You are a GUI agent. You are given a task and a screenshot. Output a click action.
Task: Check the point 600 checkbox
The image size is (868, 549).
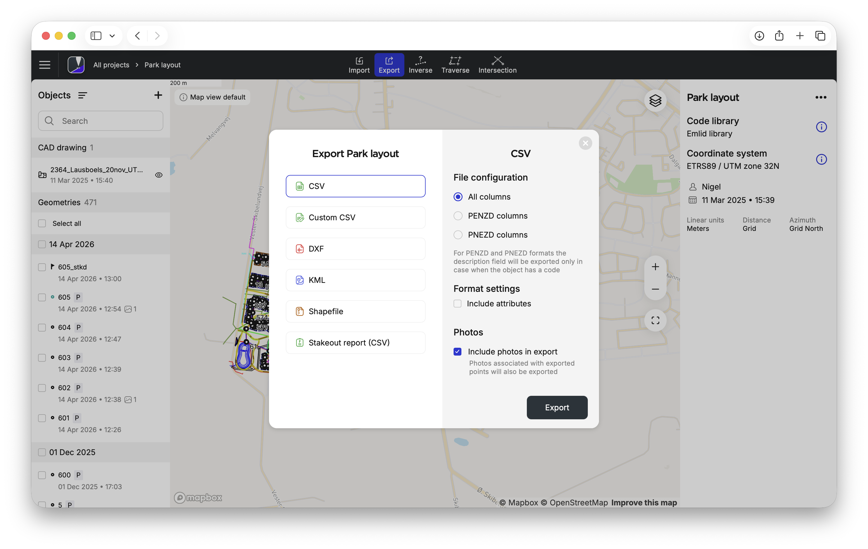click(x=42, y=475)
